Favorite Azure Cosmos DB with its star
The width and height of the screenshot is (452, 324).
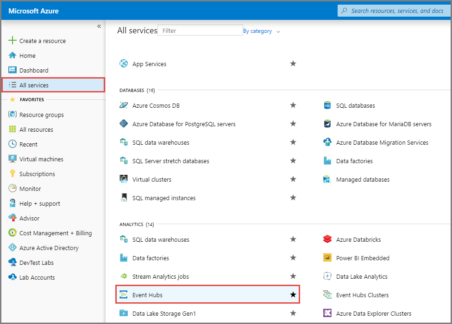293,105
